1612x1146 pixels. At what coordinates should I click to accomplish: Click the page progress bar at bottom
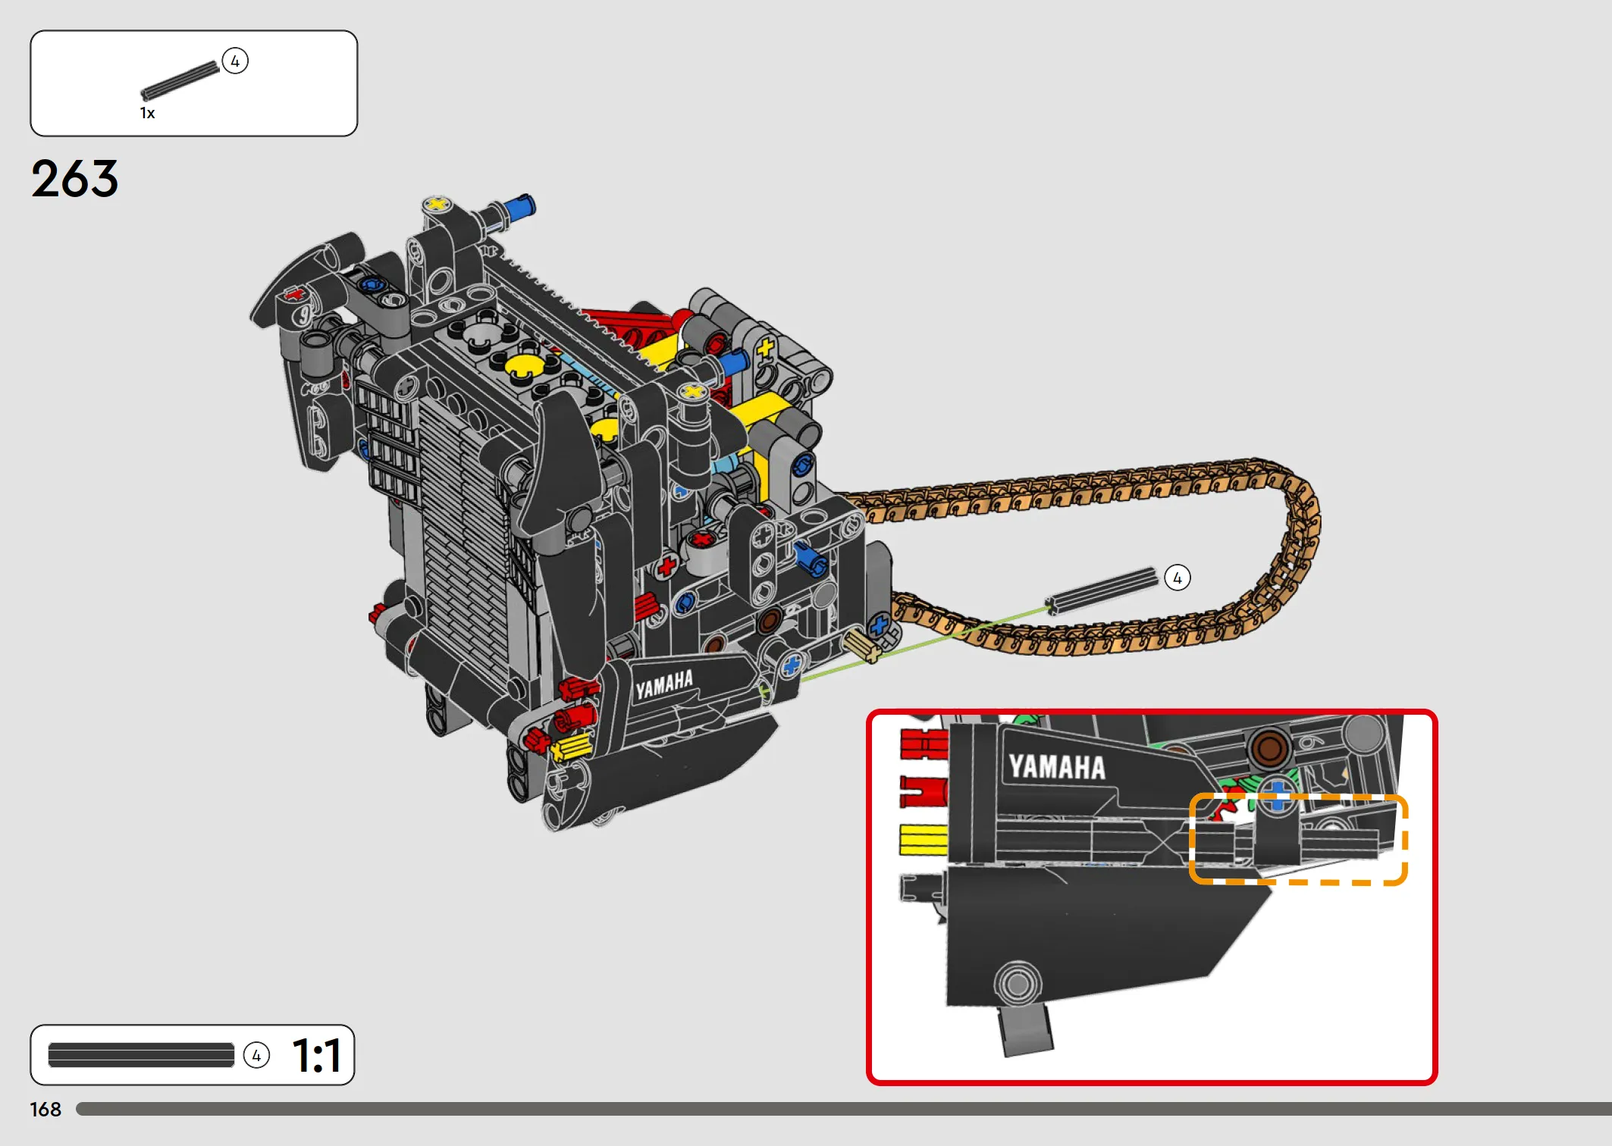point(844,1109)
